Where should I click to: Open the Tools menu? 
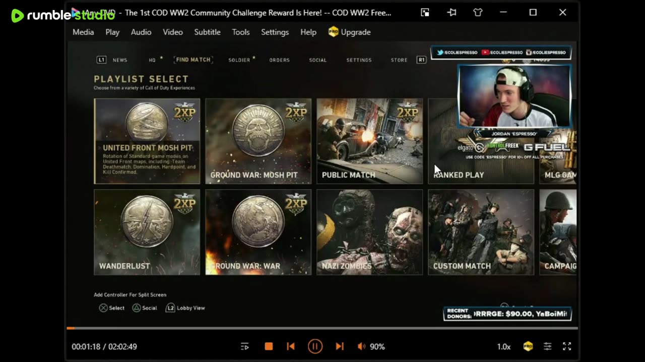241,32
